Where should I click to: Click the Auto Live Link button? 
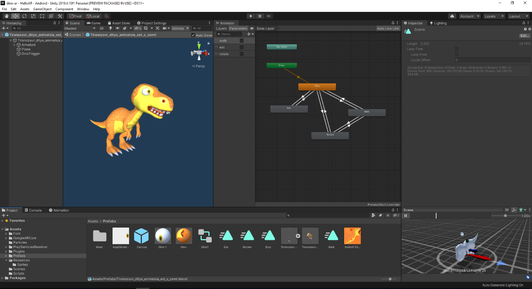click(388, 28)
